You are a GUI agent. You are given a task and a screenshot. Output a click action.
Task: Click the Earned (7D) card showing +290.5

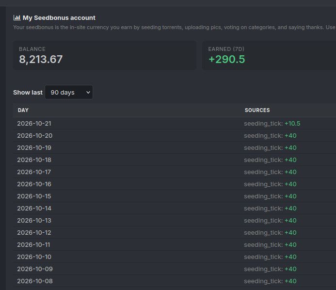coord(269,55)
